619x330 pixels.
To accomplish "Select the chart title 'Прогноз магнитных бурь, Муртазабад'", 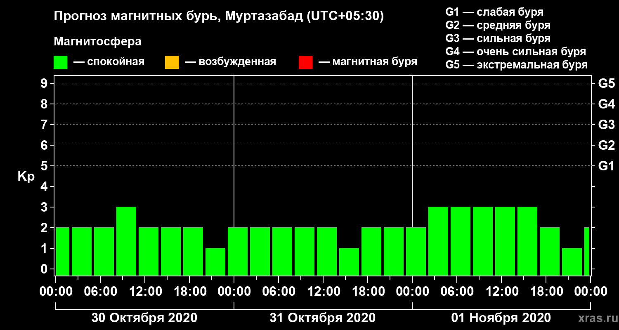I will pos(179,17).
